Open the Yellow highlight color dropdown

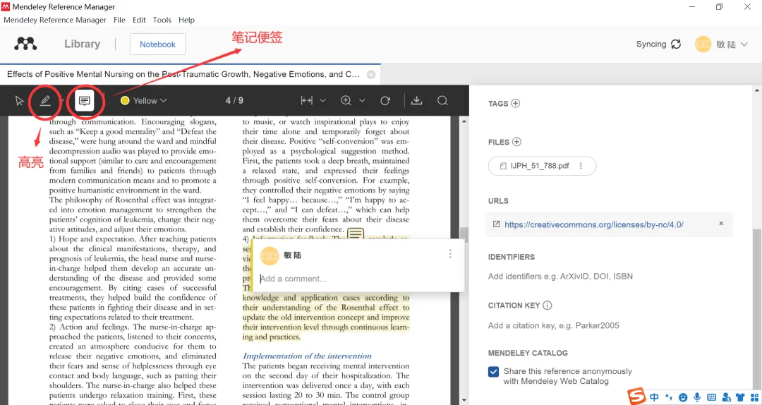[x=144, y=101]
